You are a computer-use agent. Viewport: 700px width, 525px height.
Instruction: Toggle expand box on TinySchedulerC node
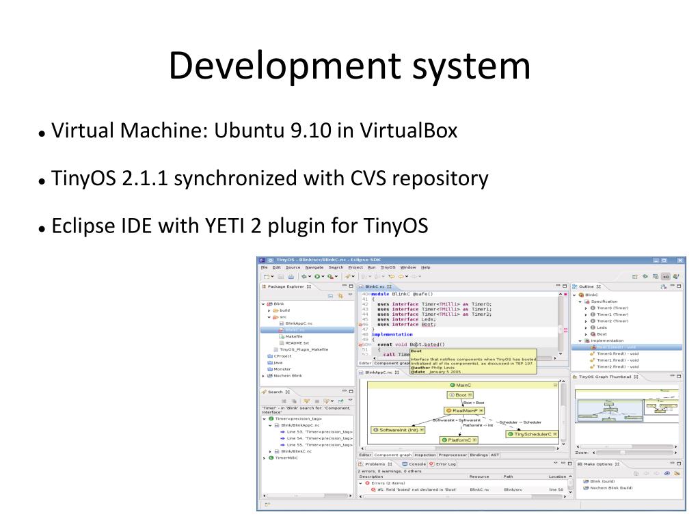point(555,434)
